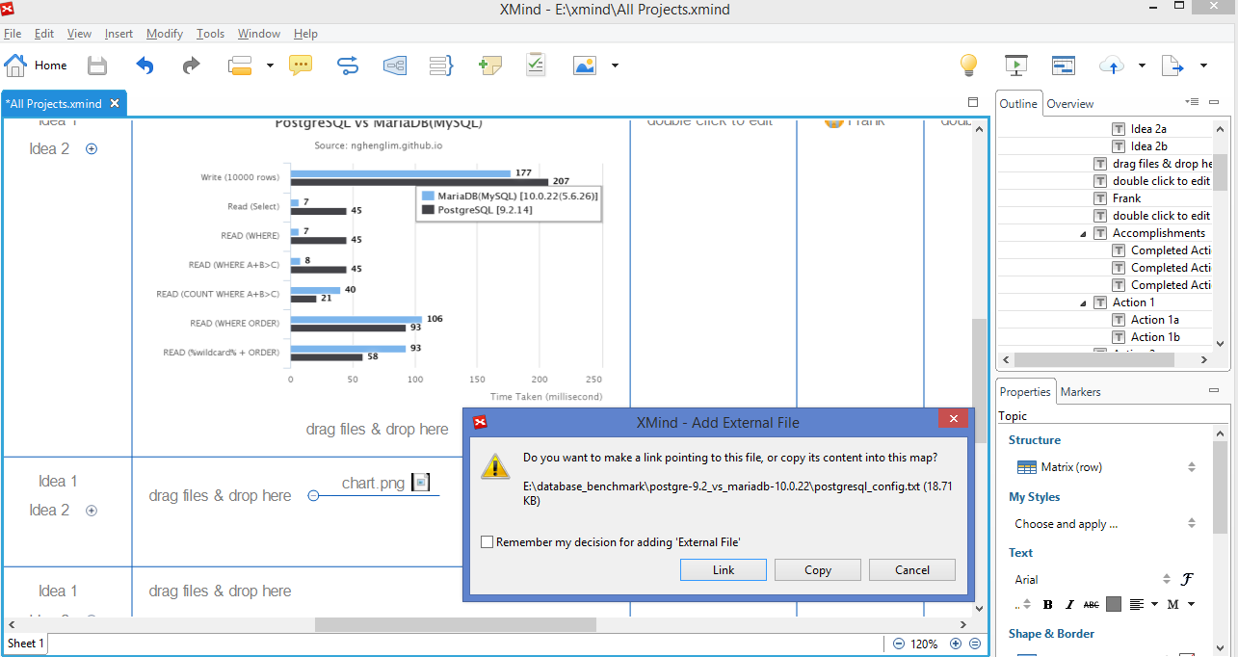Insert an image via toolbar picture icon
This screenshot has width=1238, height=657.
coord(585,66)
